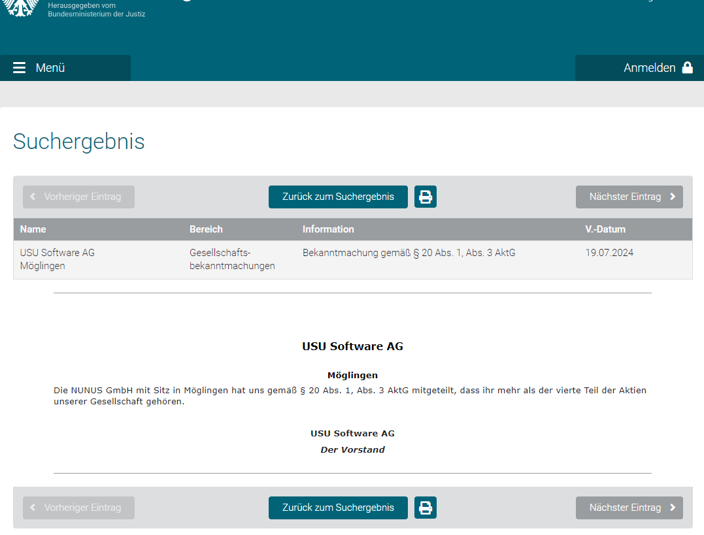Click the Suchergebnis page heading
Image resolution: width=704 pixels, height=535 pixels.
coord(79,141)
